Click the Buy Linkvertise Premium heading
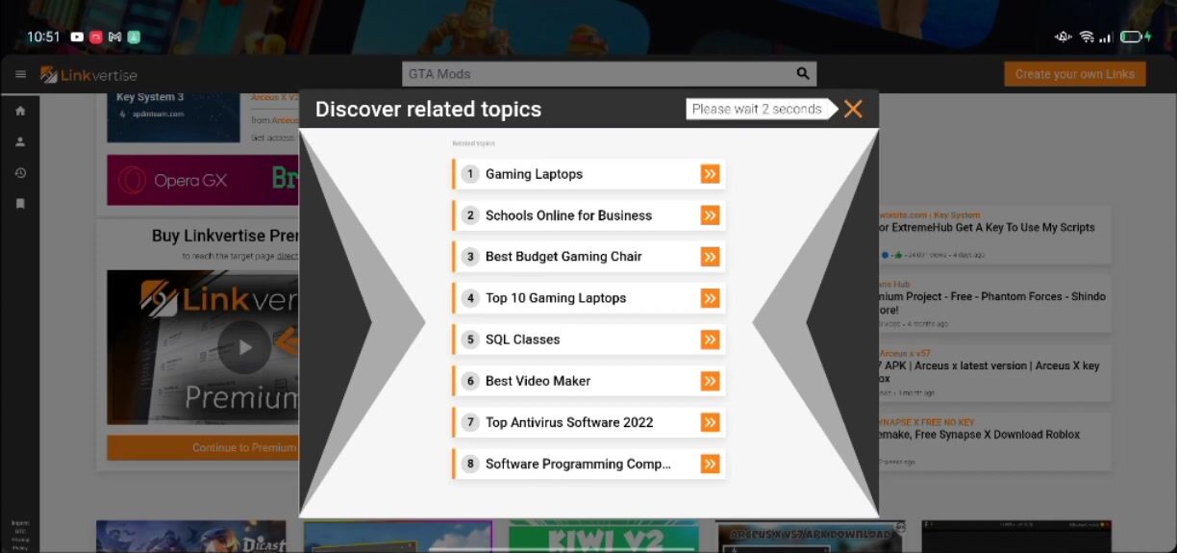The image size is (1177, 553). 225,236
